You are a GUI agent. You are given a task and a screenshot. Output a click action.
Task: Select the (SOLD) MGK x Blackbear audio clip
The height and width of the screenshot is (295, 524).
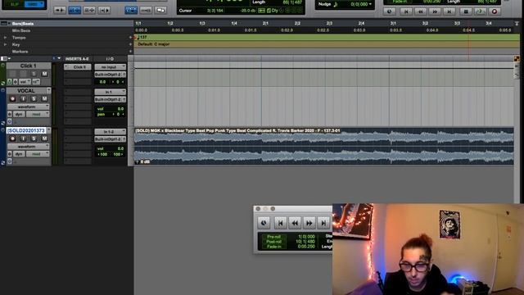pos(324,146)
